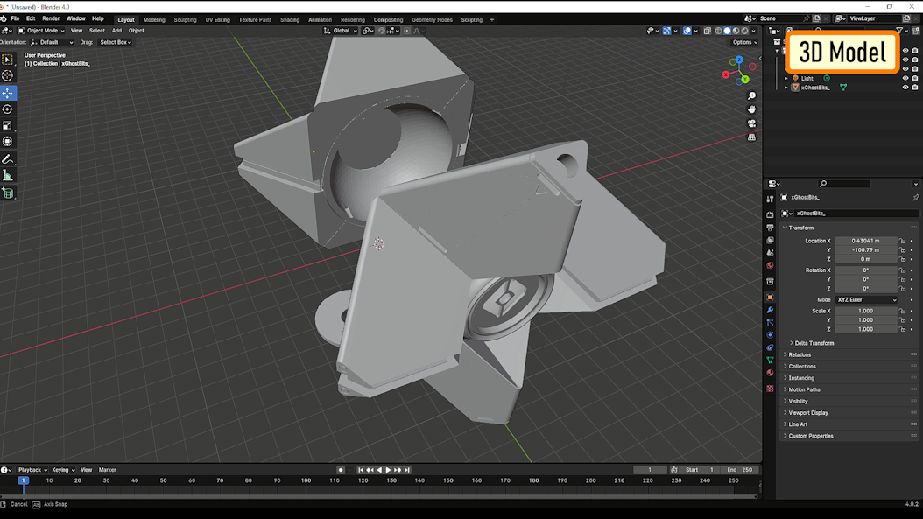The image size is (923, 519).
Task: Toggle the viewport overlays button
Action: [x=687, y=31]
